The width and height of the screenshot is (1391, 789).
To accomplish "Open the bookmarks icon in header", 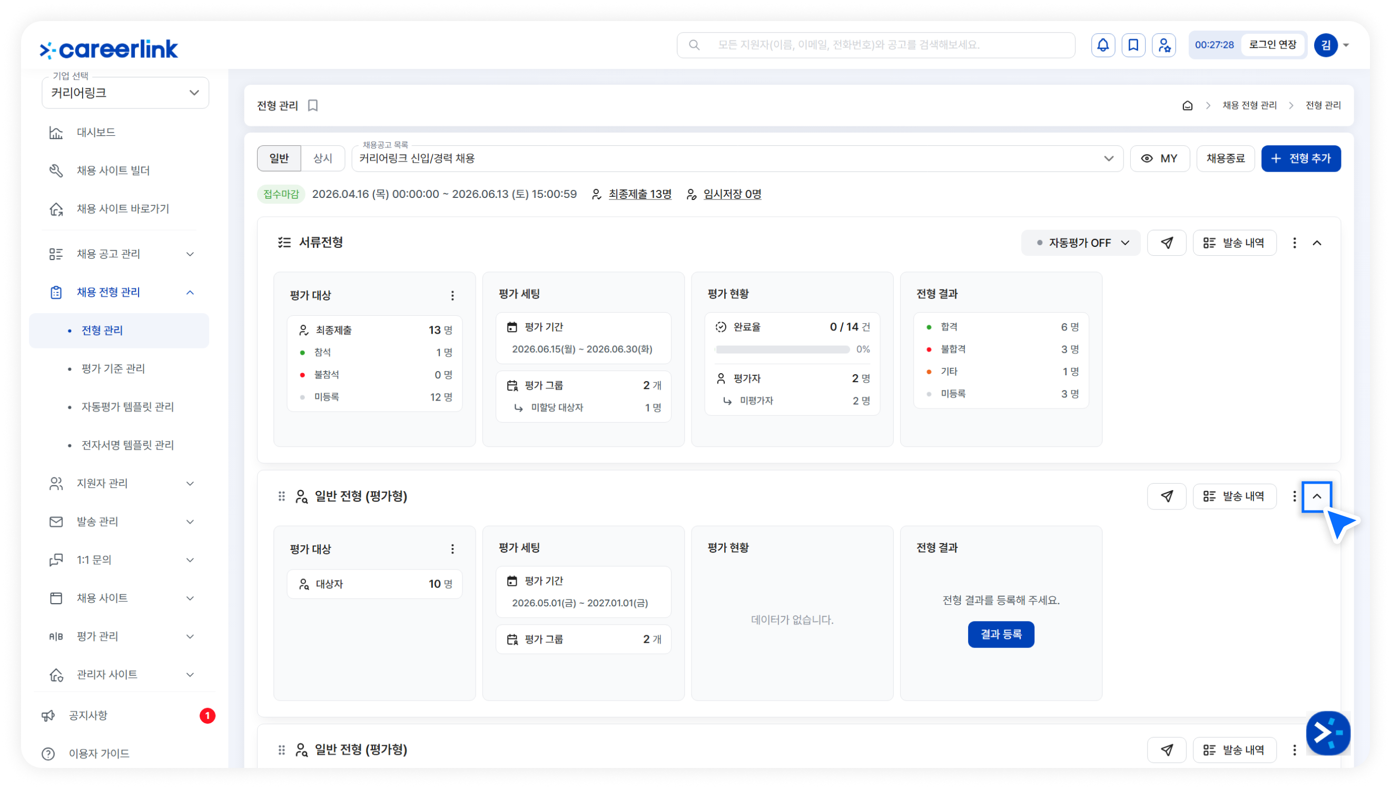I will coord(1133,45).
